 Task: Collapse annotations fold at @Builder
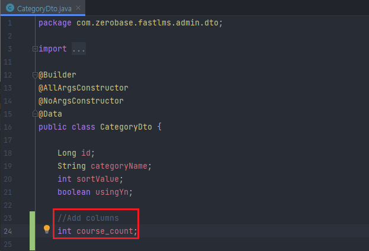pyautogui.click(x=35, y=75)
